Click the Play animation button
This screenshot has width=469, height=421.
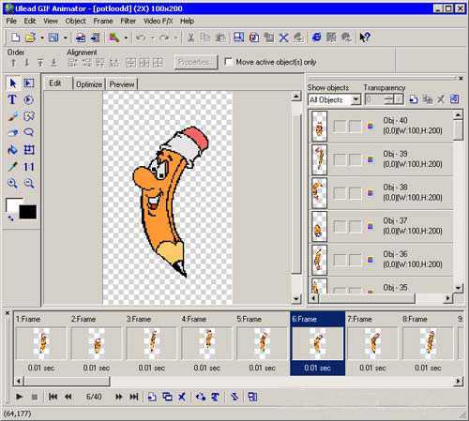click(19, 397)
